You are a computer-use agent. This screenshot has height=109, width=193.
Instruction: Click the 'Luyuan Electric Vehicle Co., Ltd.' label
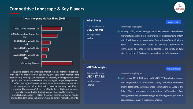[26, 56]
